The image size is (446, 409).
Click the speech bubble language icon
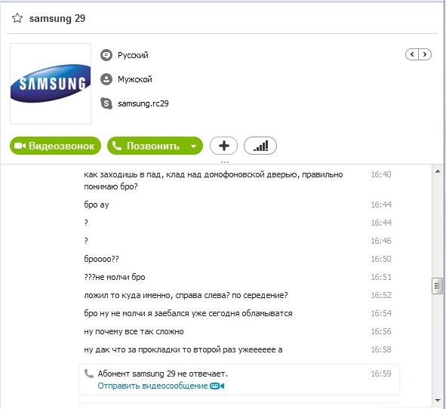[106, 55]
